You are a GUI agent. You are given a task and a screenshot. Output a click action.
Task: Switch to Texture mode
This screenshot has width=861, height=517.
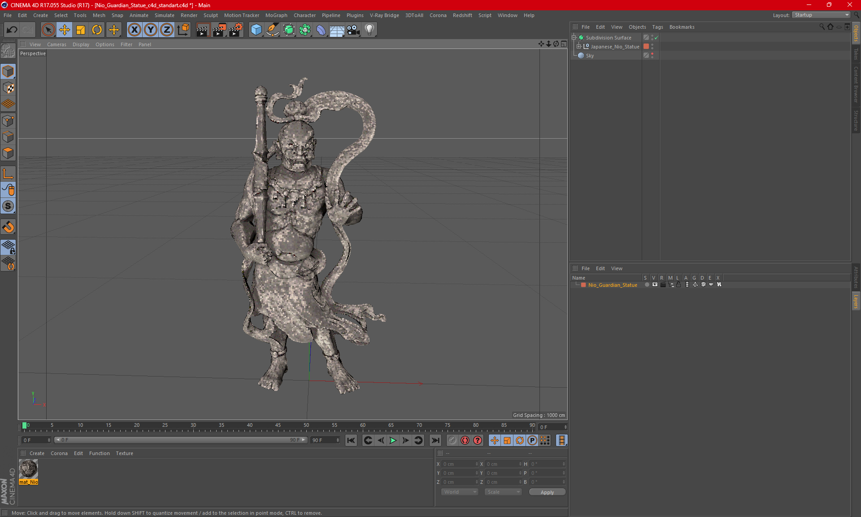tap(8, 88)
